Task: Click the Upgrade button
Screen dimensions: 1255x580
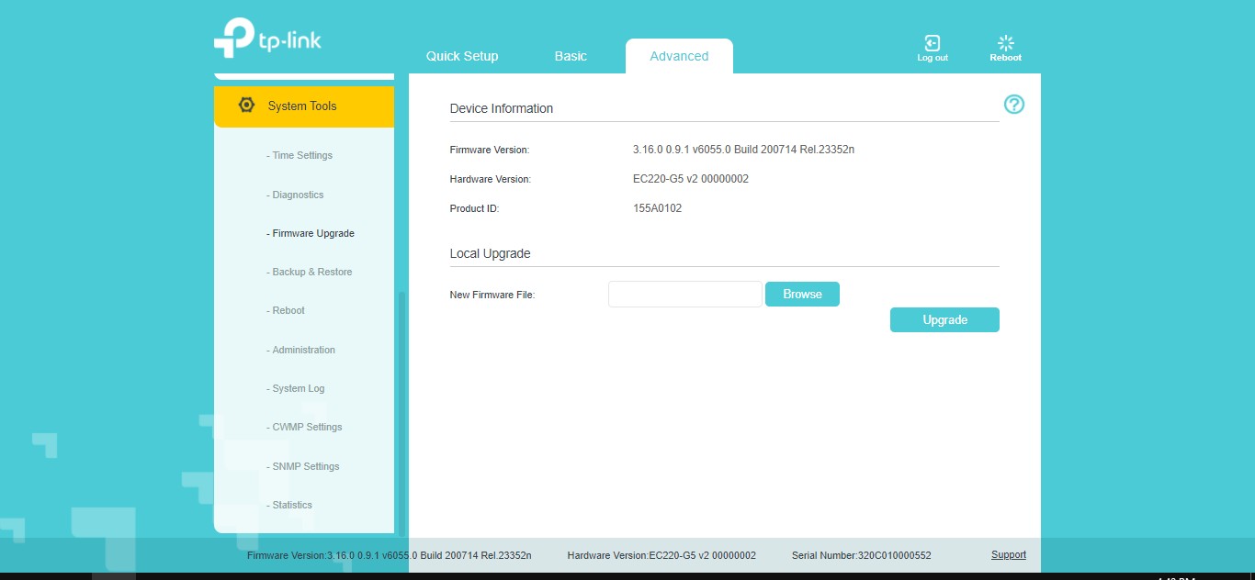Action: point(944,319)
